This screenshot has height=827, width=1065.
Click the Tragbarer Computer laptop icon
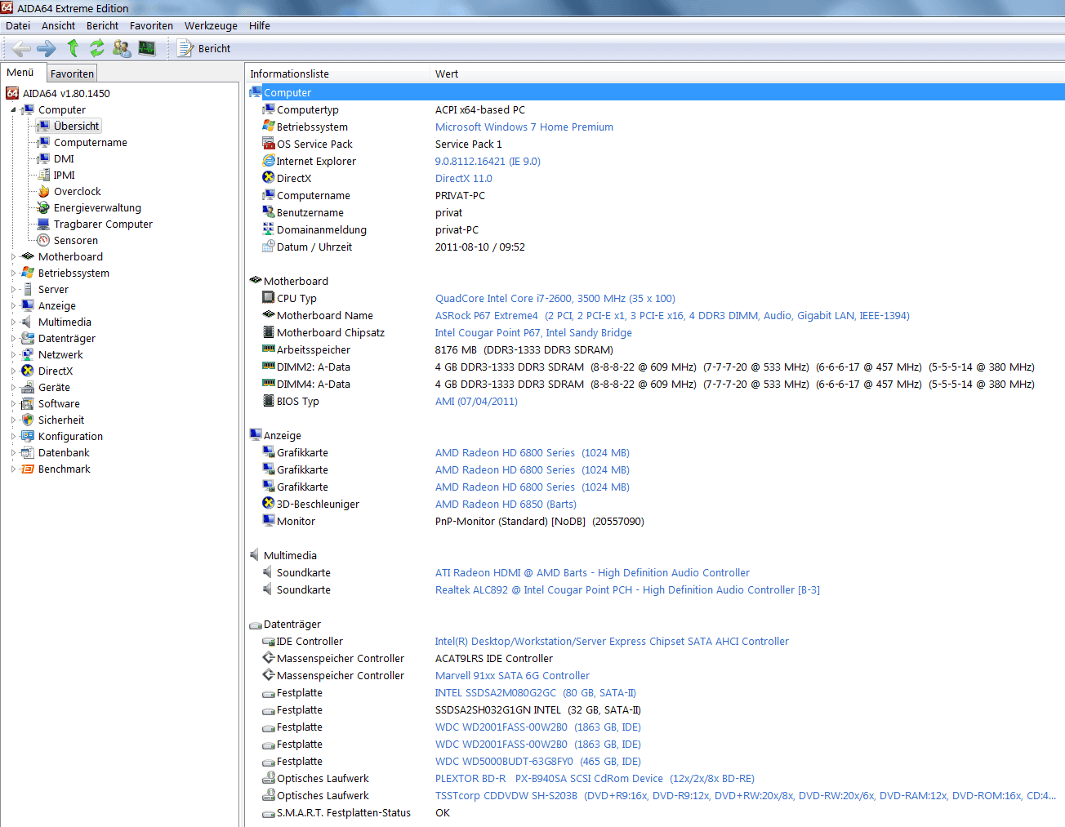point(43,225)
